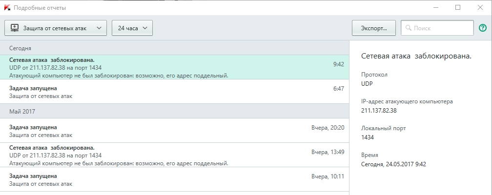Select 'Задача запущена' entry from Вчера, 10:11
Screen dimensions: 492x195
click(x=175, y=179)
